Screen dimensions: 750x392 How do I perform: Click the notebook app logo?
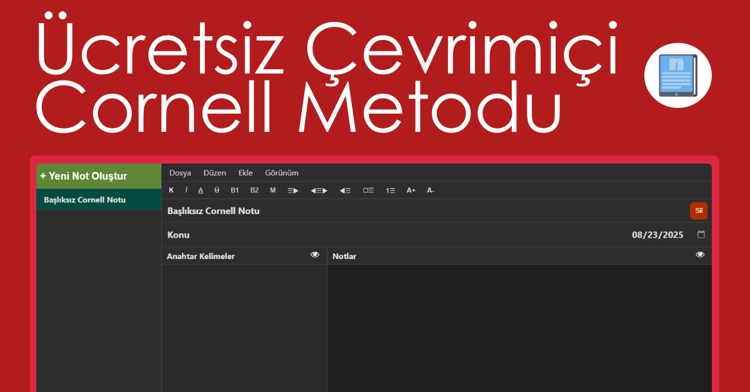[679, 77]
